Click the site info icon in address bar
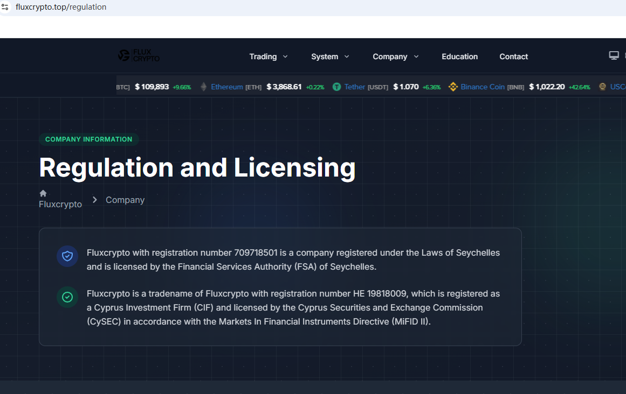Screen dimensions: 626x394 (x=5, y=7)
